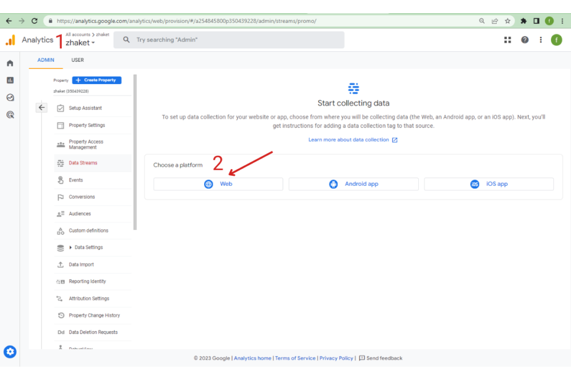The image size is (571, 380).
Task: Click the site padlock icon in address bar
Action: [51, 21]
